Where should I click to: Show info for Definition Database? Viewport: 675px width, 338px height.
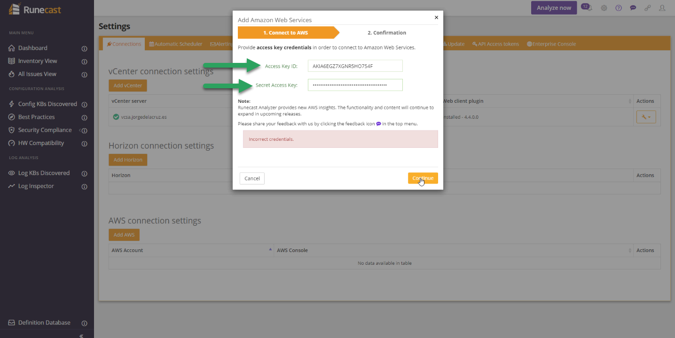click(x=85, y=323)
